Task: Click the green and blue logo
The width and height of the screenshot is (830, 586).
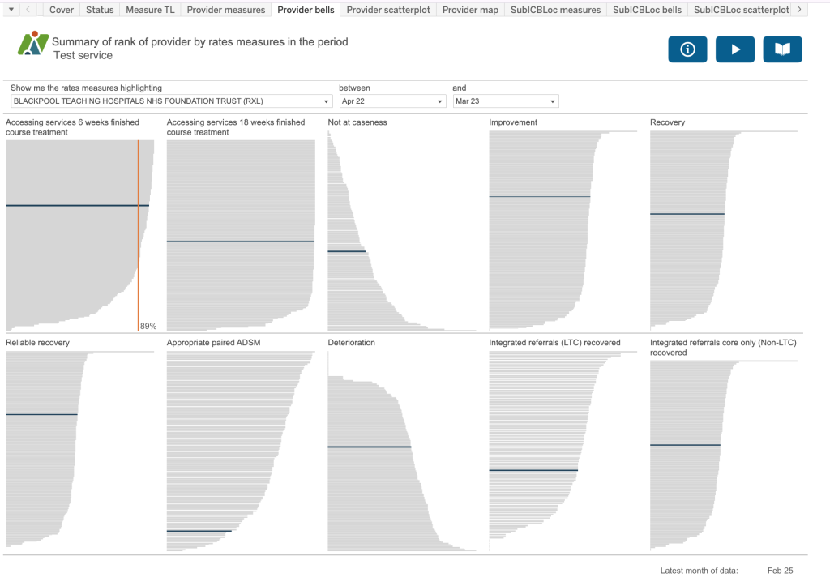Action: point(32,44)
